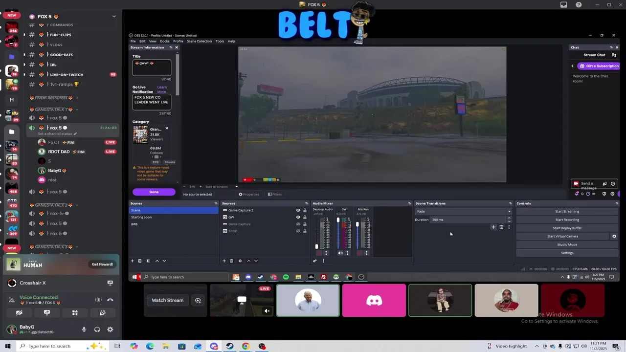
Task: Adjust GW audio volume fader
Action: point(338,220)
